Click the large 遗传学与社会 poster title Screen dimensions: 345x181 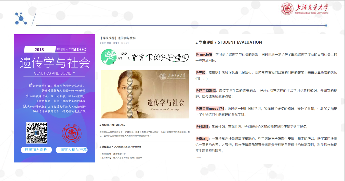[55, 62]
